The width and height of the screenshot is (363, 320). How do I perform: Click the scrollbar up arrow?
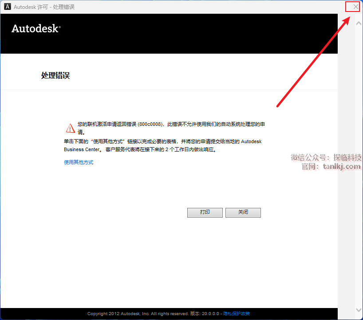359,23
